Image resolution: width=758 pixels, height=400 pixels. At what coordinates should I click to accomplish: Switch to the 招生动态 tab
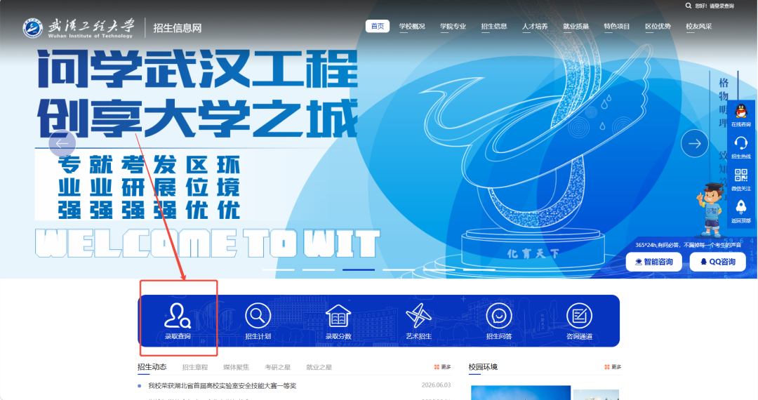click(x=152, y=367)
